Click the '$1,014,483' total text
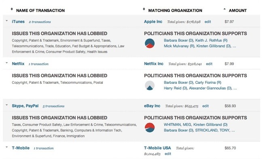 tap(152, 154)
